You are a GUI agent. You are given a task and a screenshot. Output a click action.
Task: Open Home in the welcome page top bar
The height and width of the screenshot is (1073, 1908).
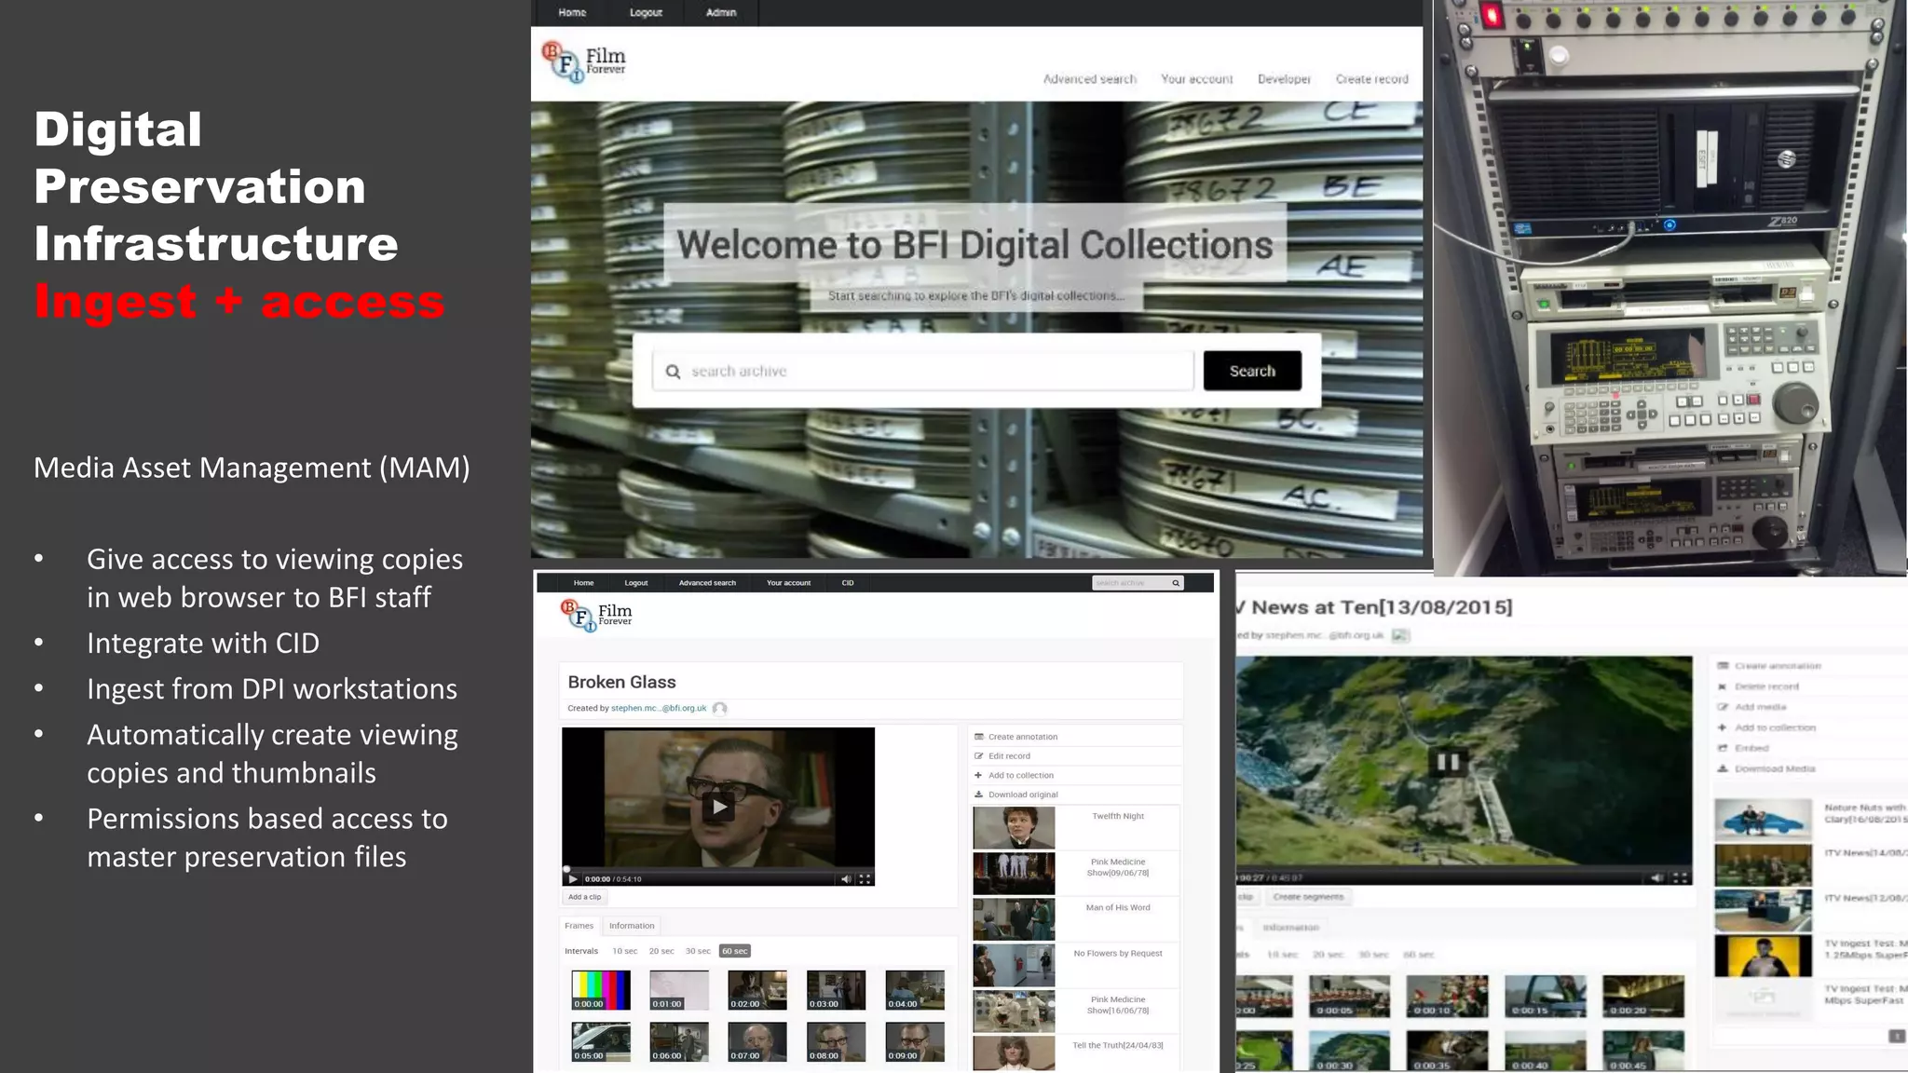tap(572, 12)
